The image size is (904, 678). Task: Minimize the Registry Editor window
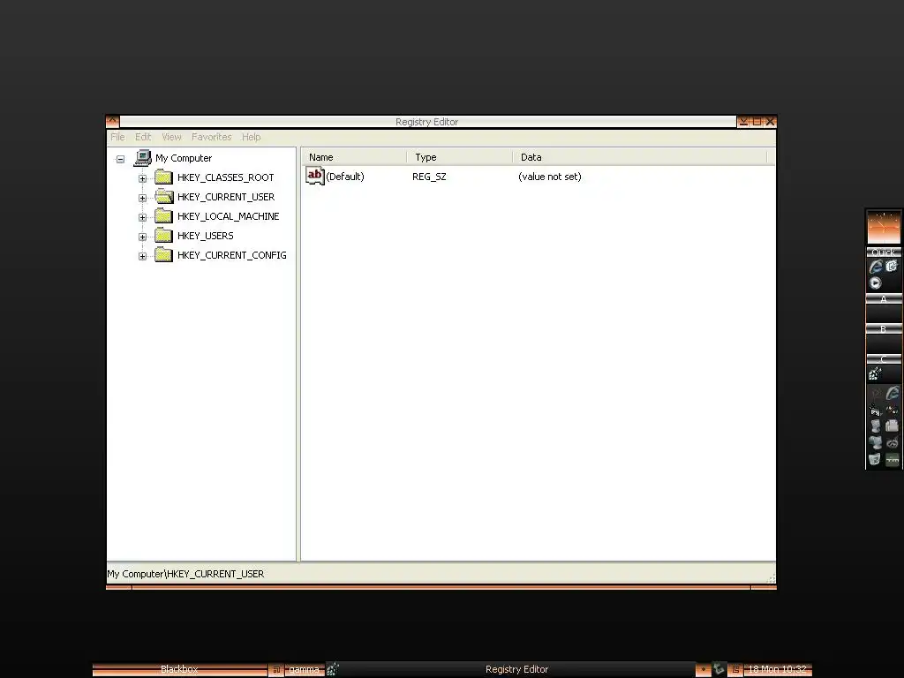tap(743, 121)
